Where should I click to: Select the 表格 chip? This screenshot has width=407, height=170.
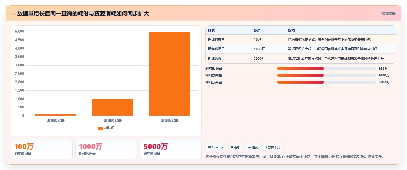point(235,147)
